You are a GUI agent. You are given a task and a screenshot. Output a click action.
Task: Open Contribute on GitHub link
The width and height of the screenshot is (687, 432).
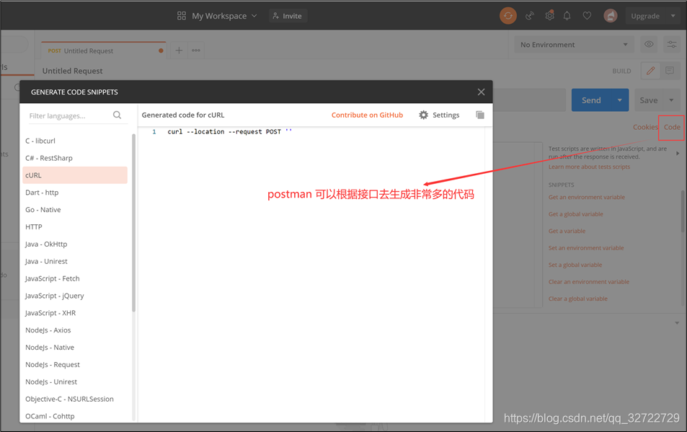[367, 115]
